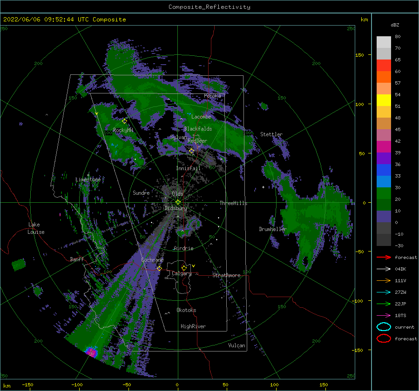
Task: Click the Ponoka city label
Action: (212, 96)
